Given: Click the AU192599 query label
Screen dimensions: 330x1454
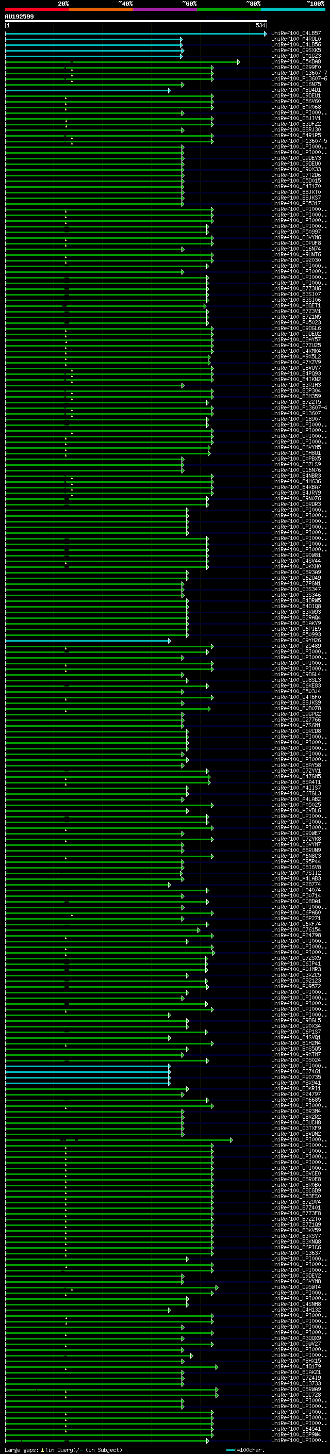Looking at the screenshot, I should point(19,17).
